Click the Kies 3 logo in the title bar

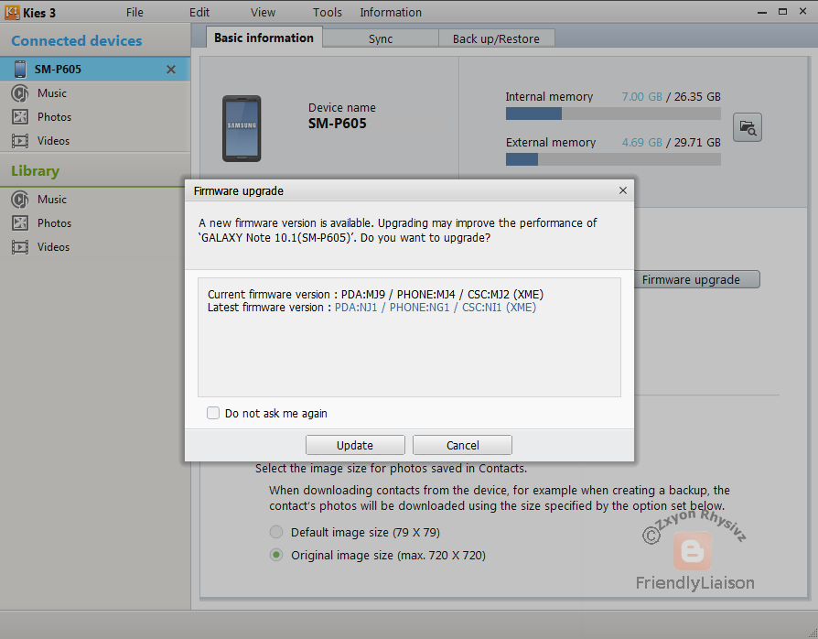[10, 12]
